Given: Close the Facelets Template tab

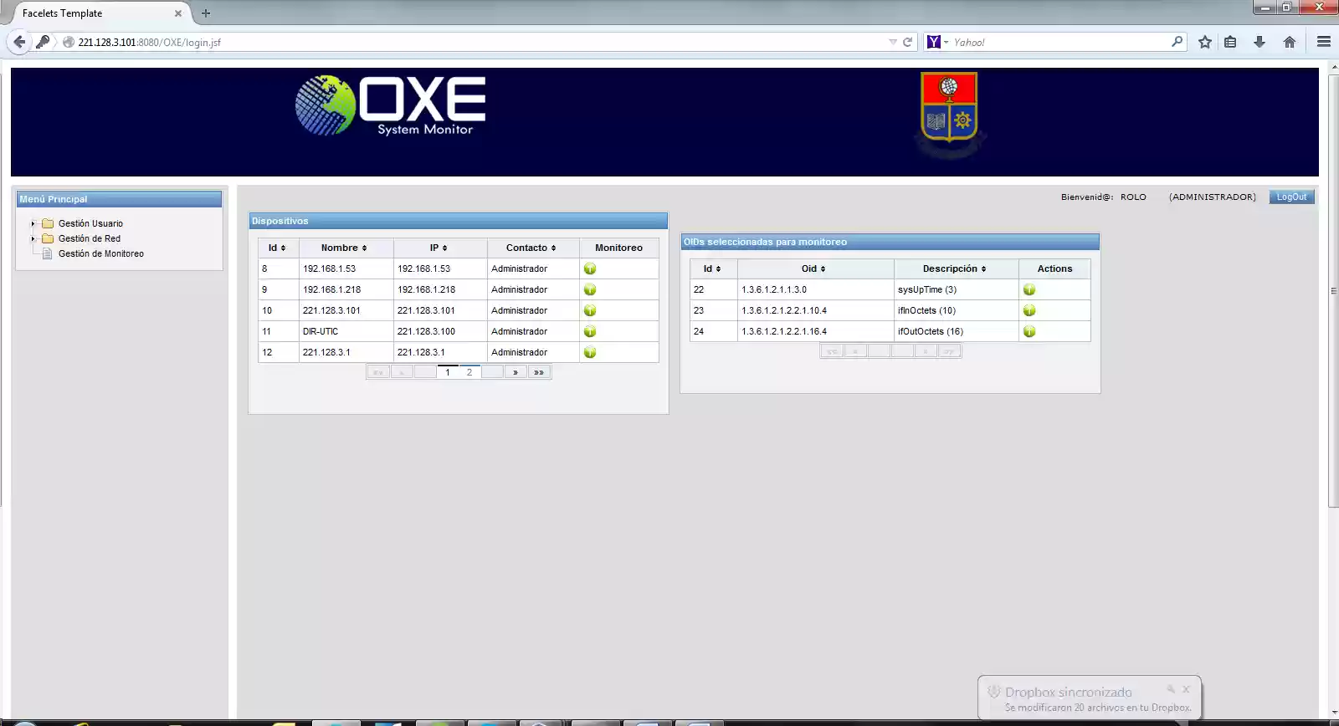Looking at the screenshot, I should (178, 13).
